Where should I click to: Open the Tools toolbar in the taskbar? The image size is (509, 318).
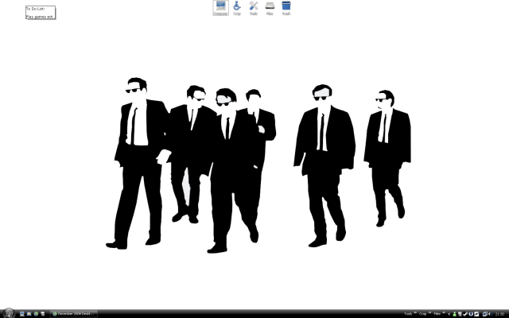pos(408,314)
